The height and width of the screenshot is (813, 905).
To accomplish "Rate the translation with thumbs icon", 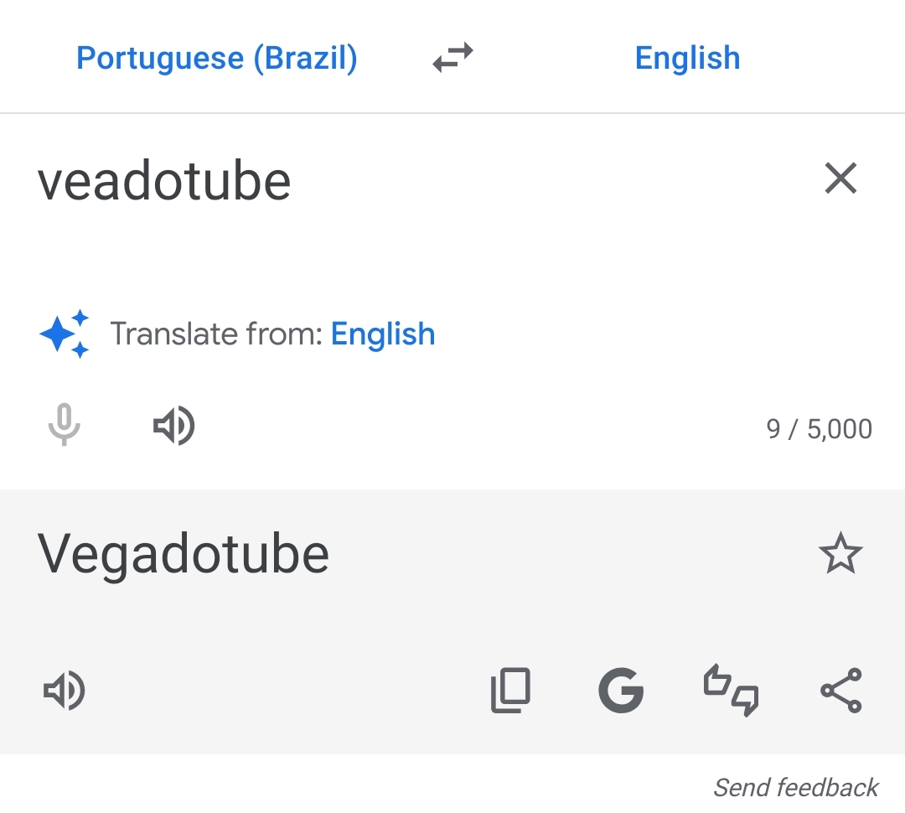I will 731,691.
